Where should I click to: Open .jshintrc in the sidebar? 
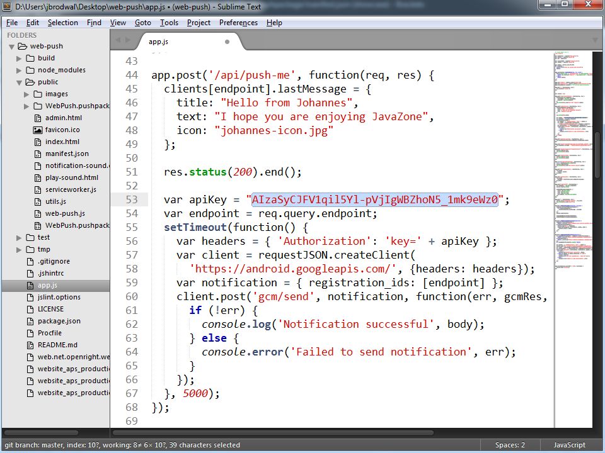pos(50,273)
